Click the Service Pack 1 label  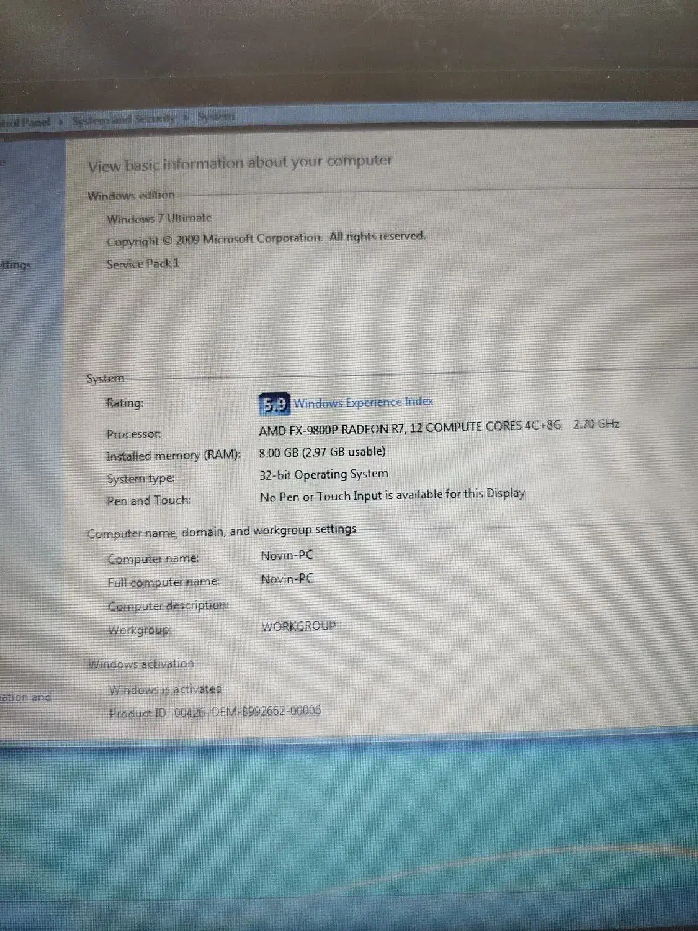point(143,263)
